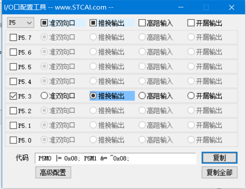
Task: Uncheck the P5.3 pin checkbox
Action: click(x=13, y=96)
